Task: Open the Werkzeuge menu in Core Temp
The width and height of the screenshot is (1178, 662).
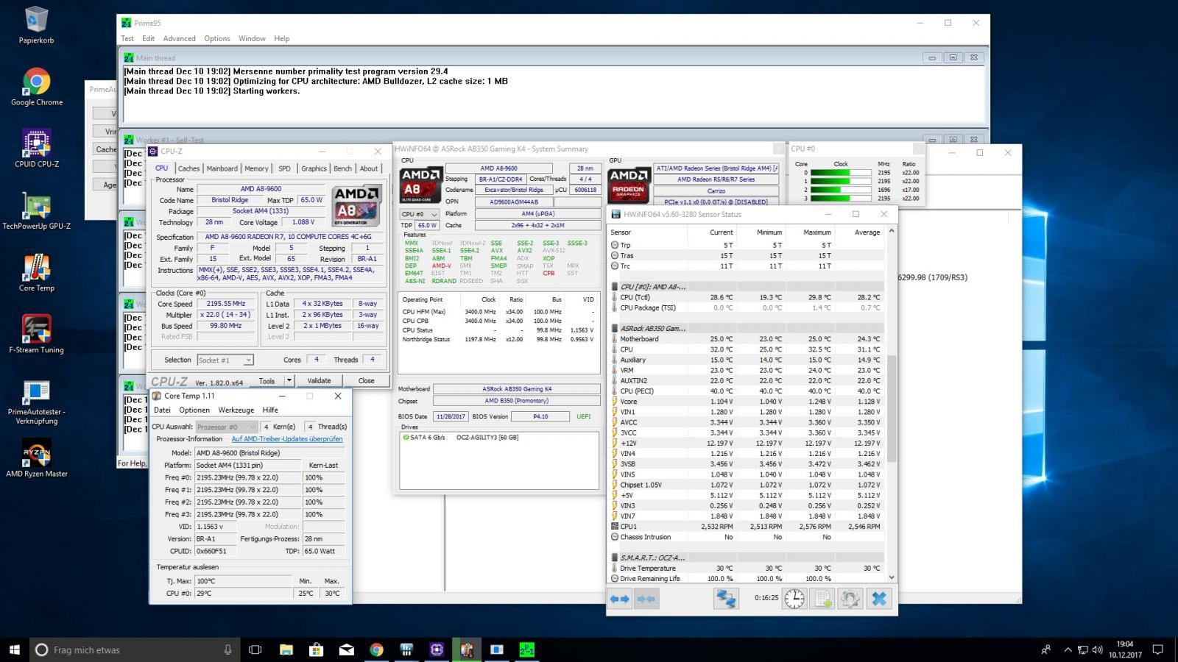Action: pyautogui.click(x=236, y=410)
